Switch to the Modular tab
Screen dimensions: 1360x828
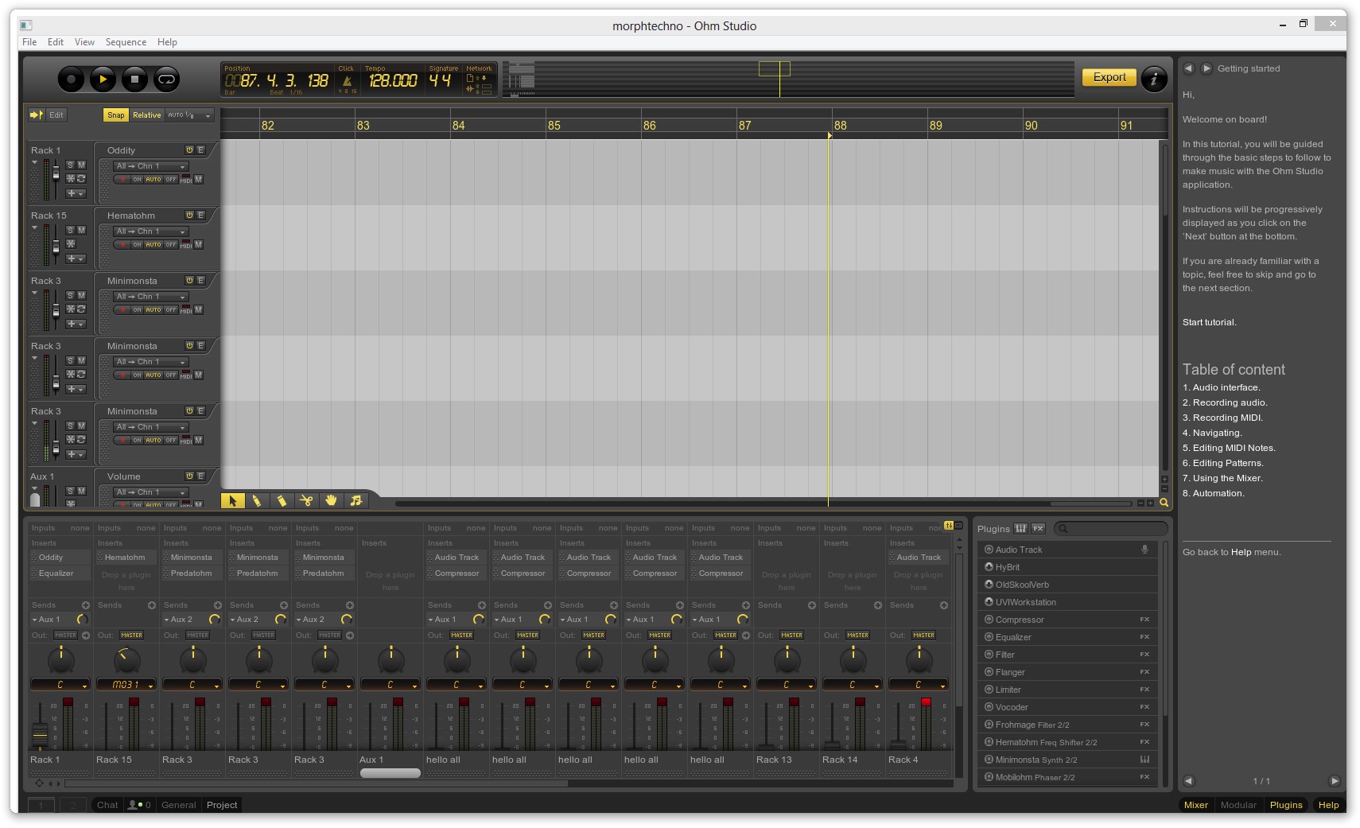[1238, 805]
